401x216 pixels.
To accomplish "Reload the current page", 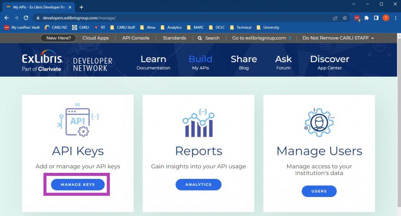I will (x=26, y=18).
